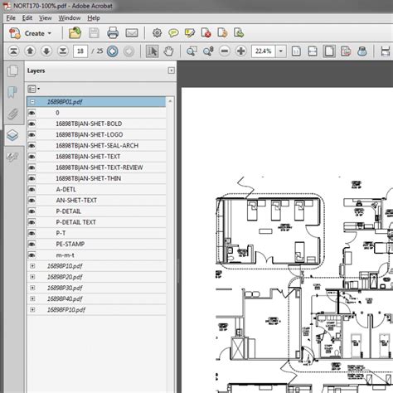Screen dimensions: 393x393
Task: Click the previous view blue circle button
Action: 113,51
